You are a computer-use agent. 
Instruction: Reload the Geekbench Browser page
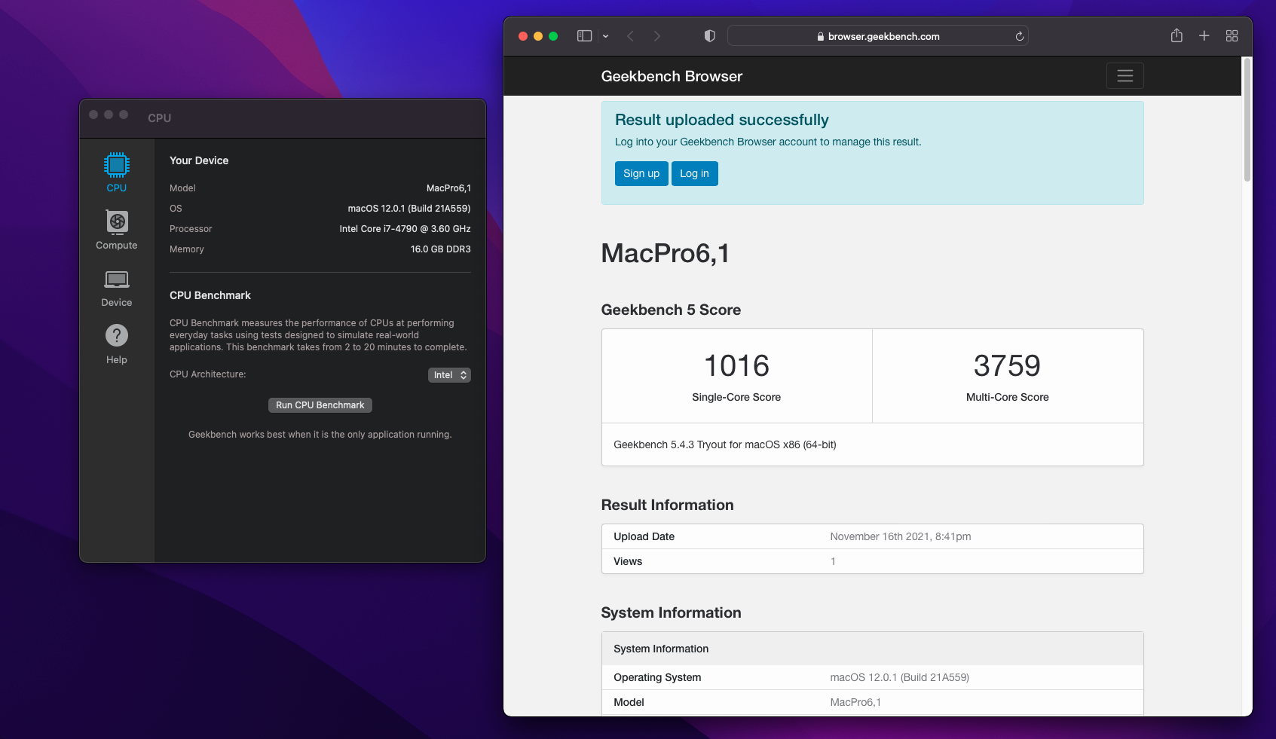(1019, 36)
